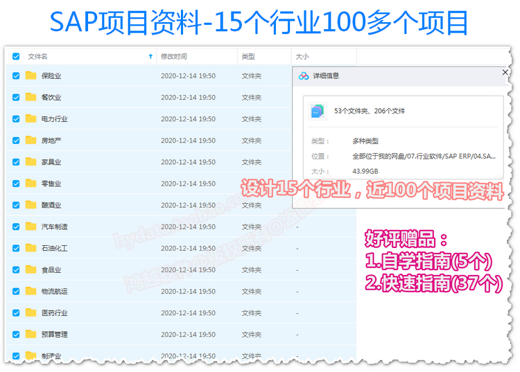Click the 石油化工 folder icon
520x372 pixels.
(31, 248)
